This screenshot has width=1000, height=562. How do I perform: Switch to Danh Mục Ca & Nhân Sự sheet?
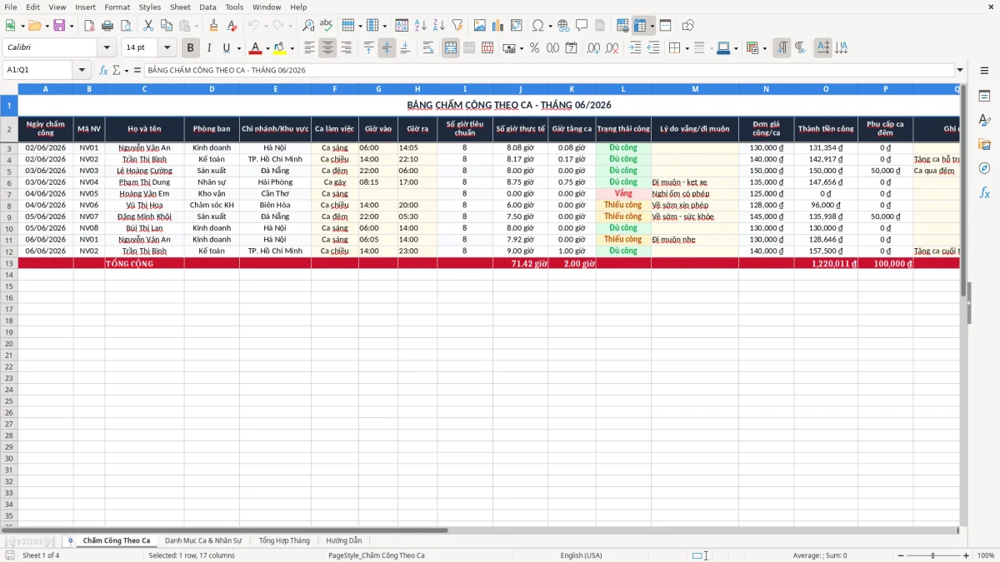(x=203, y=540)
